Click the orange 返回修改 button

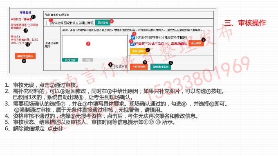196,43
